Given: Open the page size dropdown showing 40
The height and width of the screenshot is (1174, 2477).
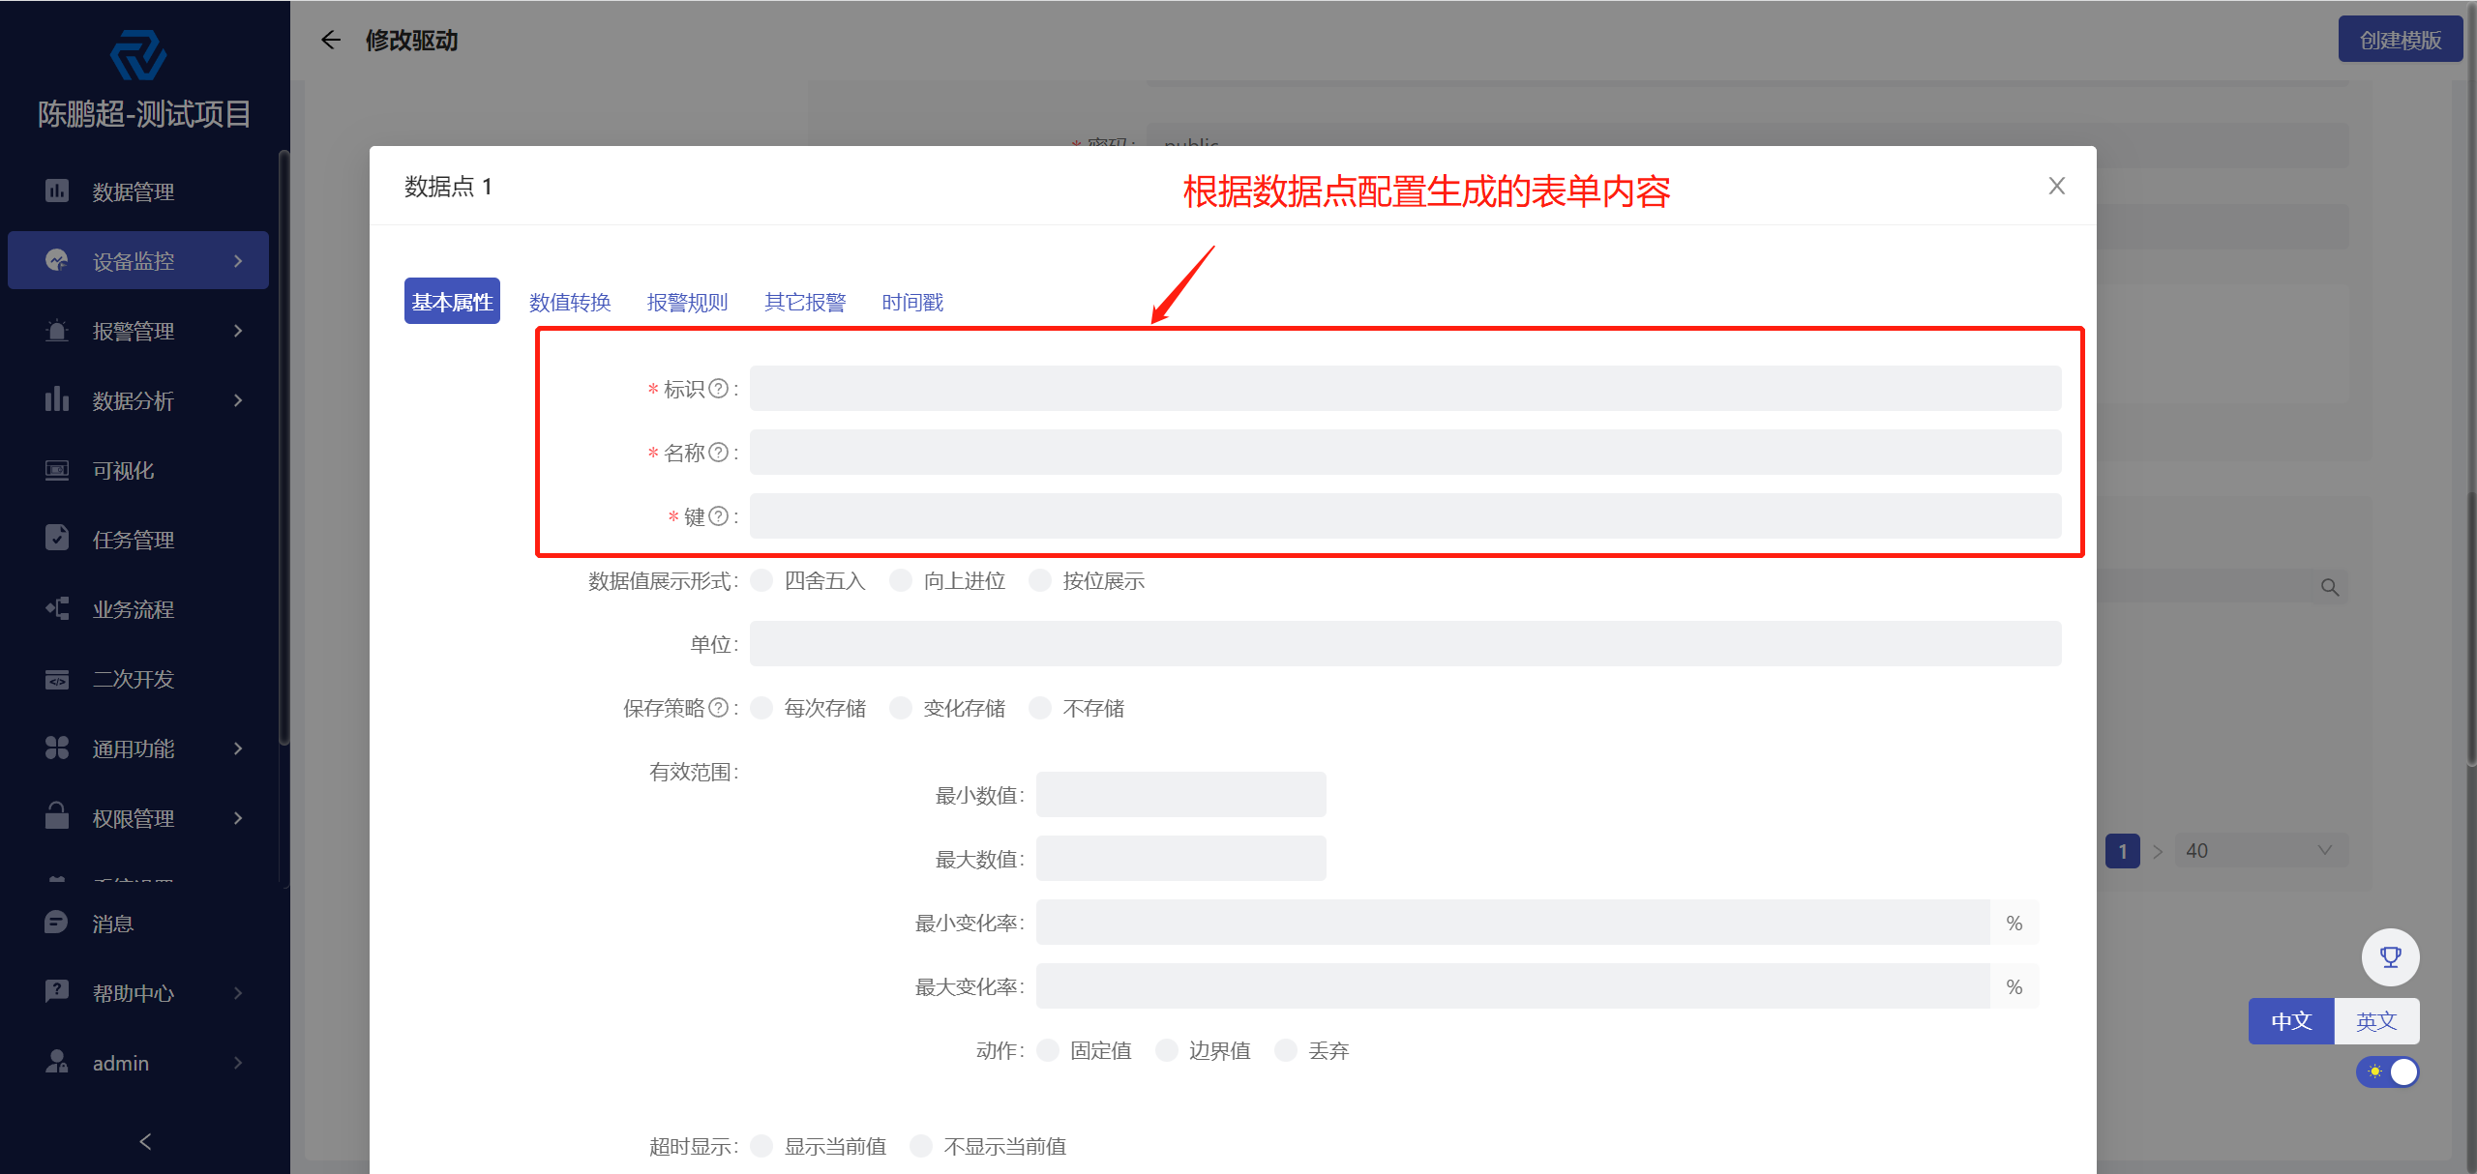Looking at the screenshot, I should coord(2261,851).
